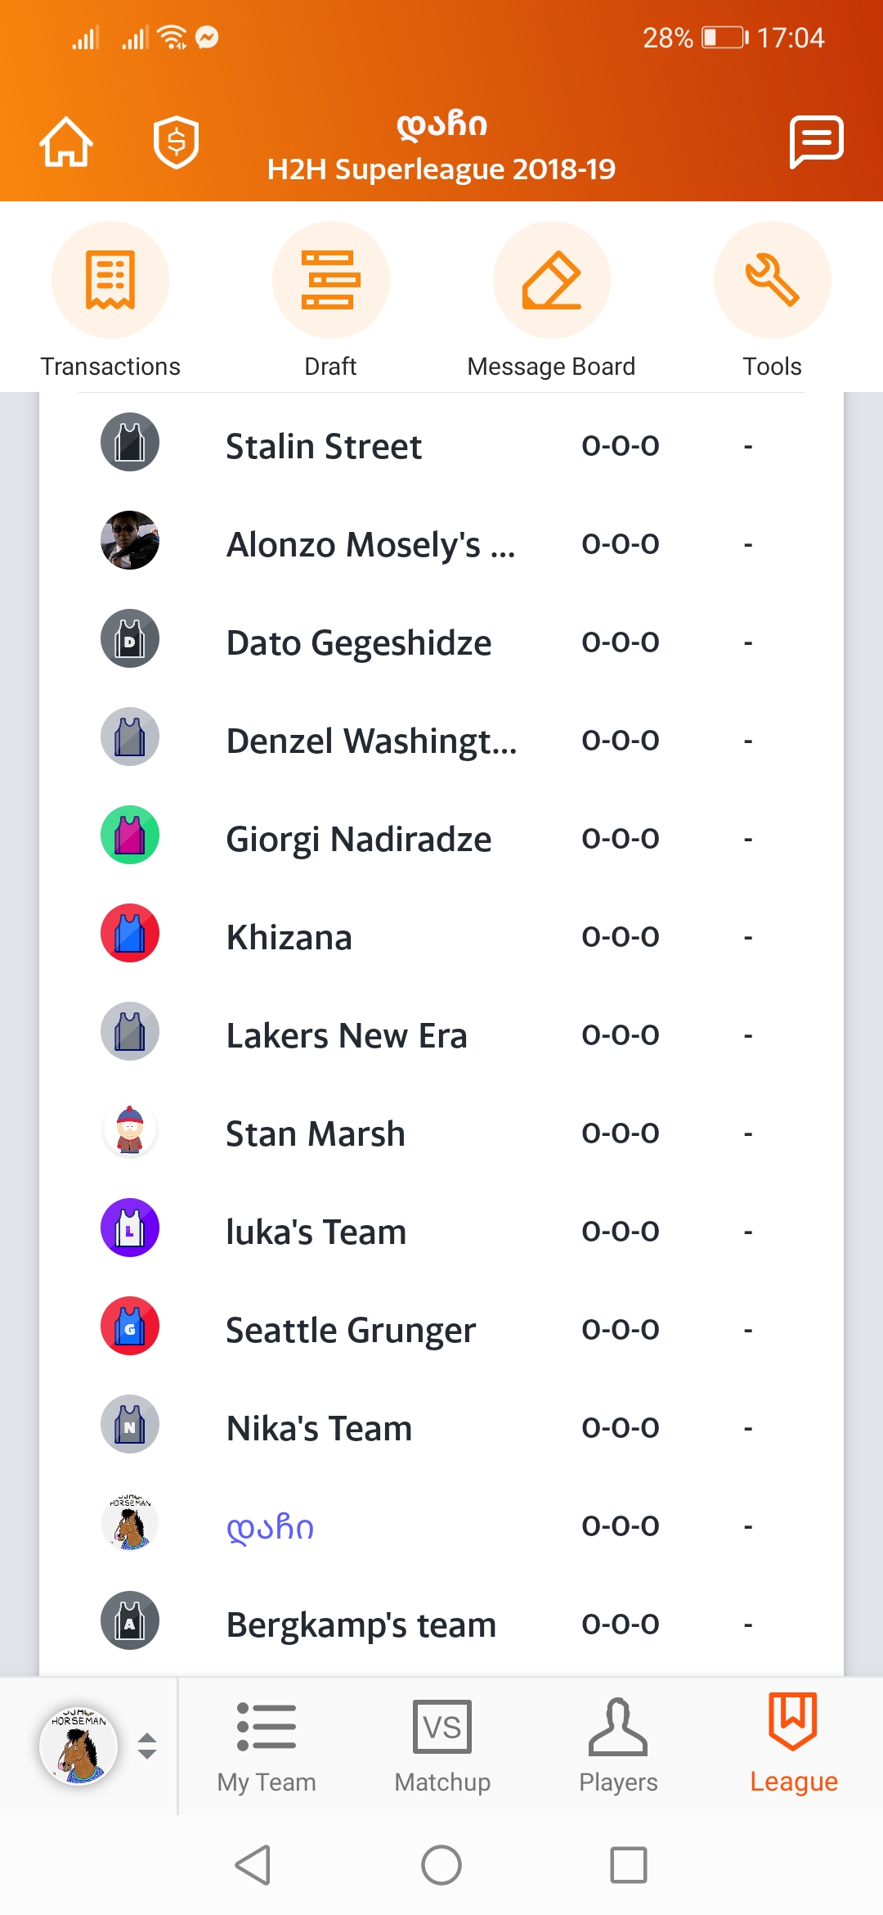Open the Message Board pencil icon
The image size is (883, 1915).
point(551,280)
